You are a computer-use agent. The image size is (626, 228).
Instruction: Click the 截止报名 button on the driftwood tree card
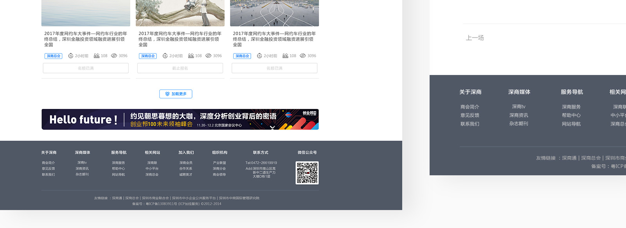coord(180,68)
